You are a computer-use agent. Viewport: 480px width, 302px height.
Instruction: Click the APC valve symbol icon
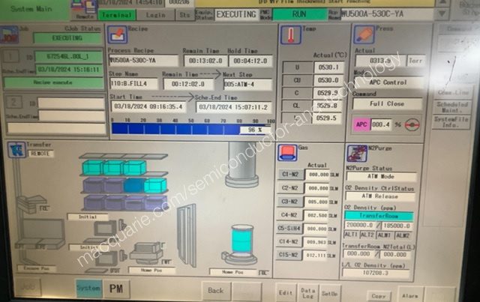tap(411, 125)
